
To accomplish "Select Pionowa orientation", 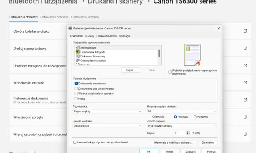I will pos(175,117).
